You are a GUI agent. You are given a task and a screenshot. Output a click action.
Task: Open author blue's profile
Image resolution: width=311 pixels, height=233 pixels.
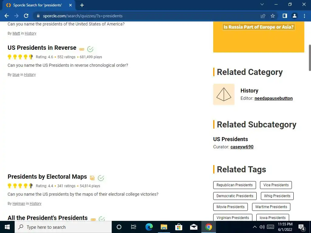tap(16, 75)
